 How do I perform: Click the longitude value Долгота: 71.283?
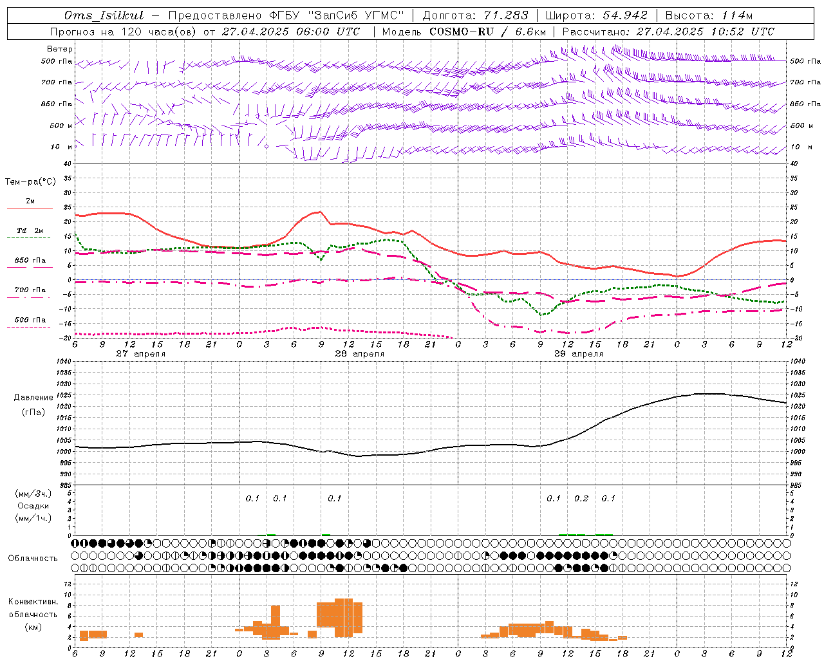[x=475, y=15]
